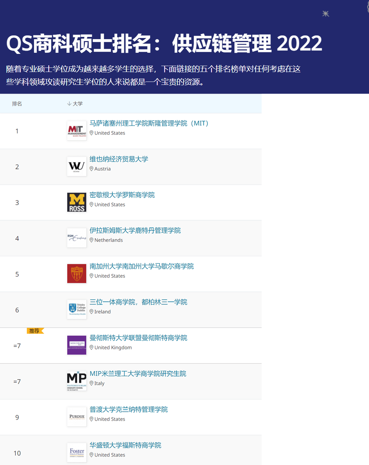Click the 推荐 badge
Viewport: 369px width, 465px height.
click(x=35, y=331)
